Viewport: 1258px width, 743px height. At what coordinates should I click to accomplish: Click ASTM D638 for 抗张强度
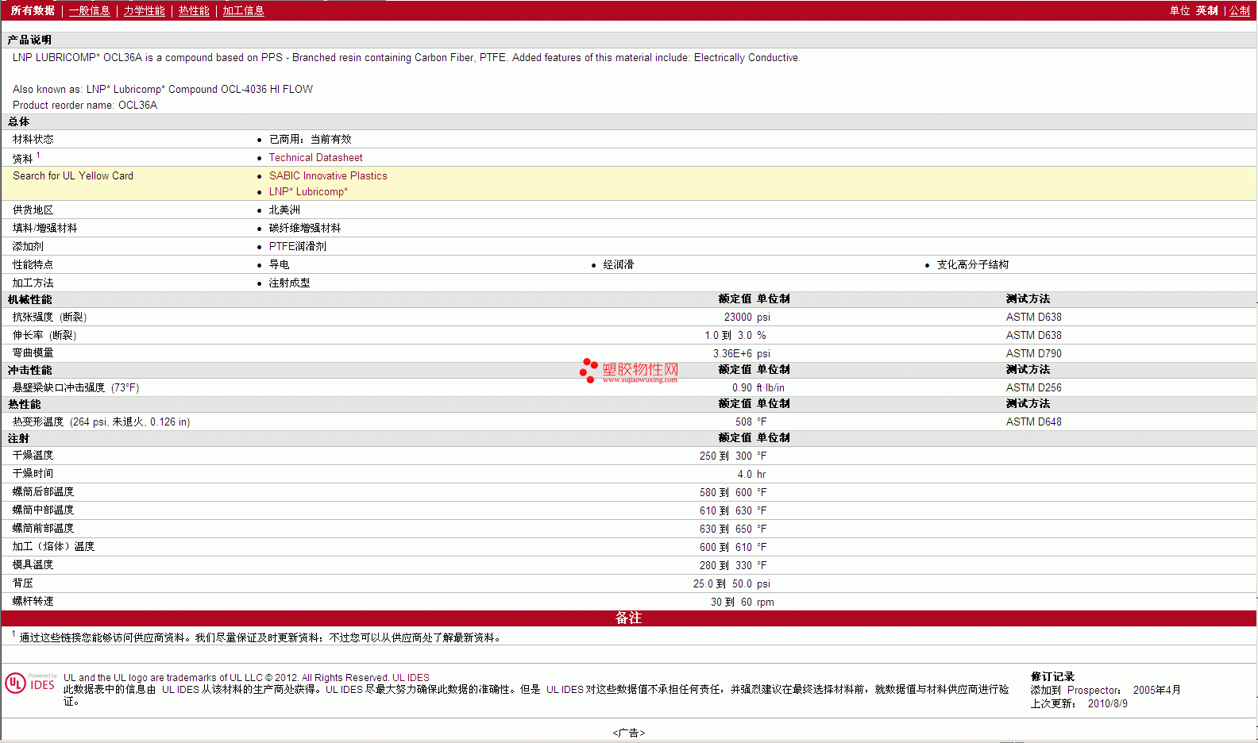1033,318
